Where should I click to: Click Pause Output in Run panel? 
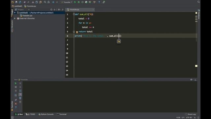pos(15,91)
